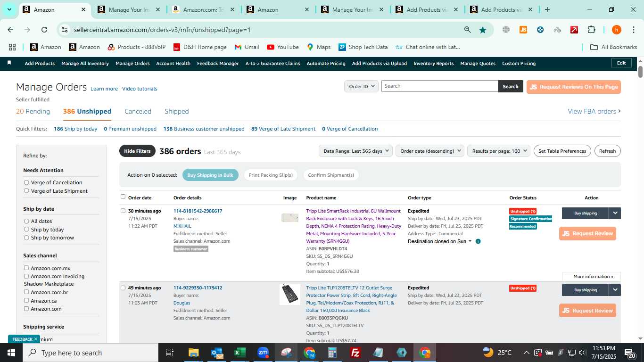Click the browser back arrow
The width and height of the screenshot is (644, 362).
(10, 30)
